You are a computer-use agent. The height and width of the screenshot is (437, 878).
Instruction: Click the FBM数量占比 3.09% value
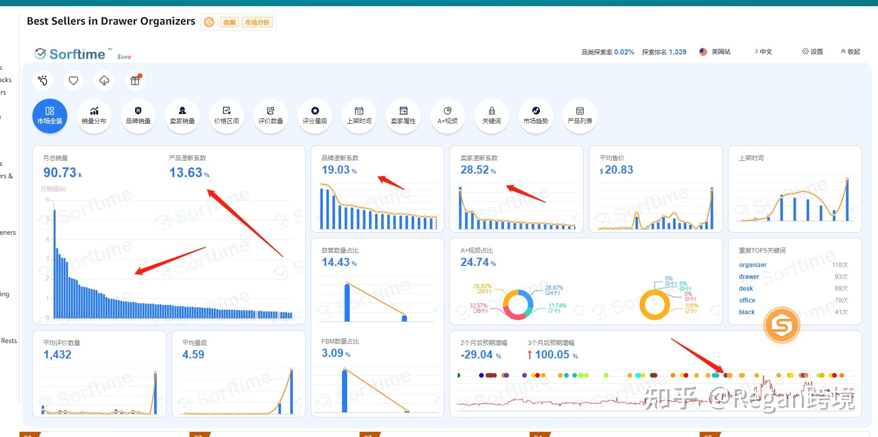point(336,353)
